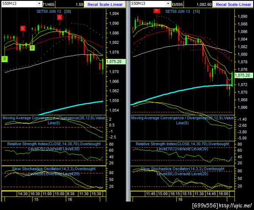
Task: Click the 1.59 value in left header
Action: (x=80, y=5)
